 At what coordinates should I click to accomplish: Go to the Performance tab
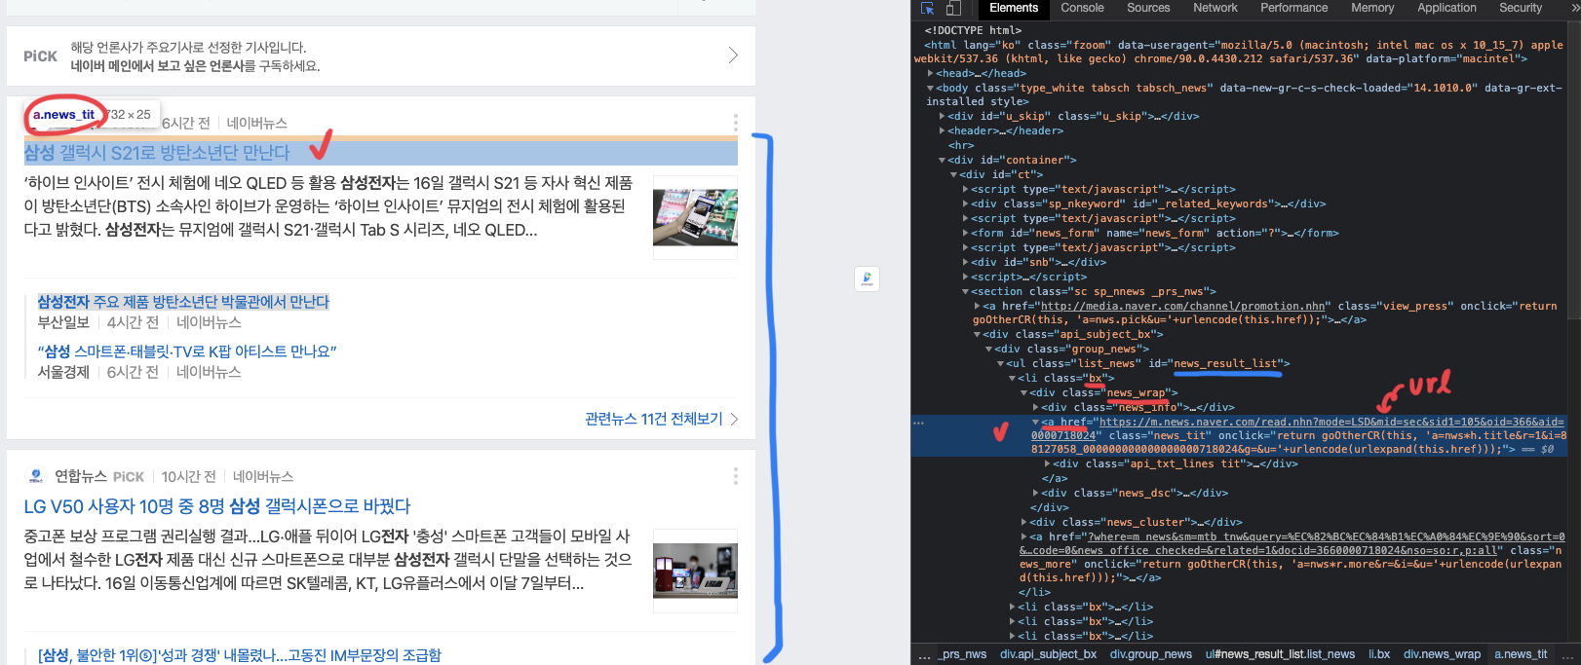tap(1293, 8)
